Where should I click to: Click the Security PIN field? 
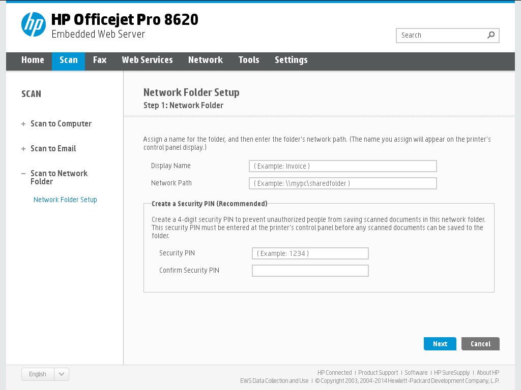click(310, 253)
